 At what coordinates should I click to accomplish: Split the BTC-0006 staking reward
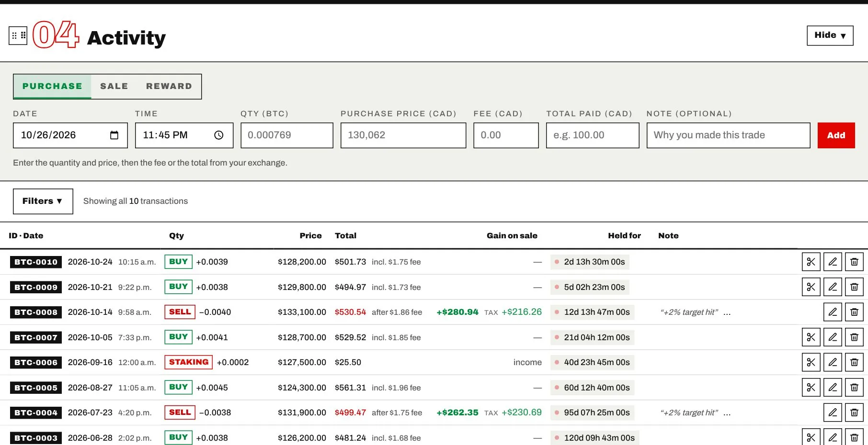[x=811, y=362]
